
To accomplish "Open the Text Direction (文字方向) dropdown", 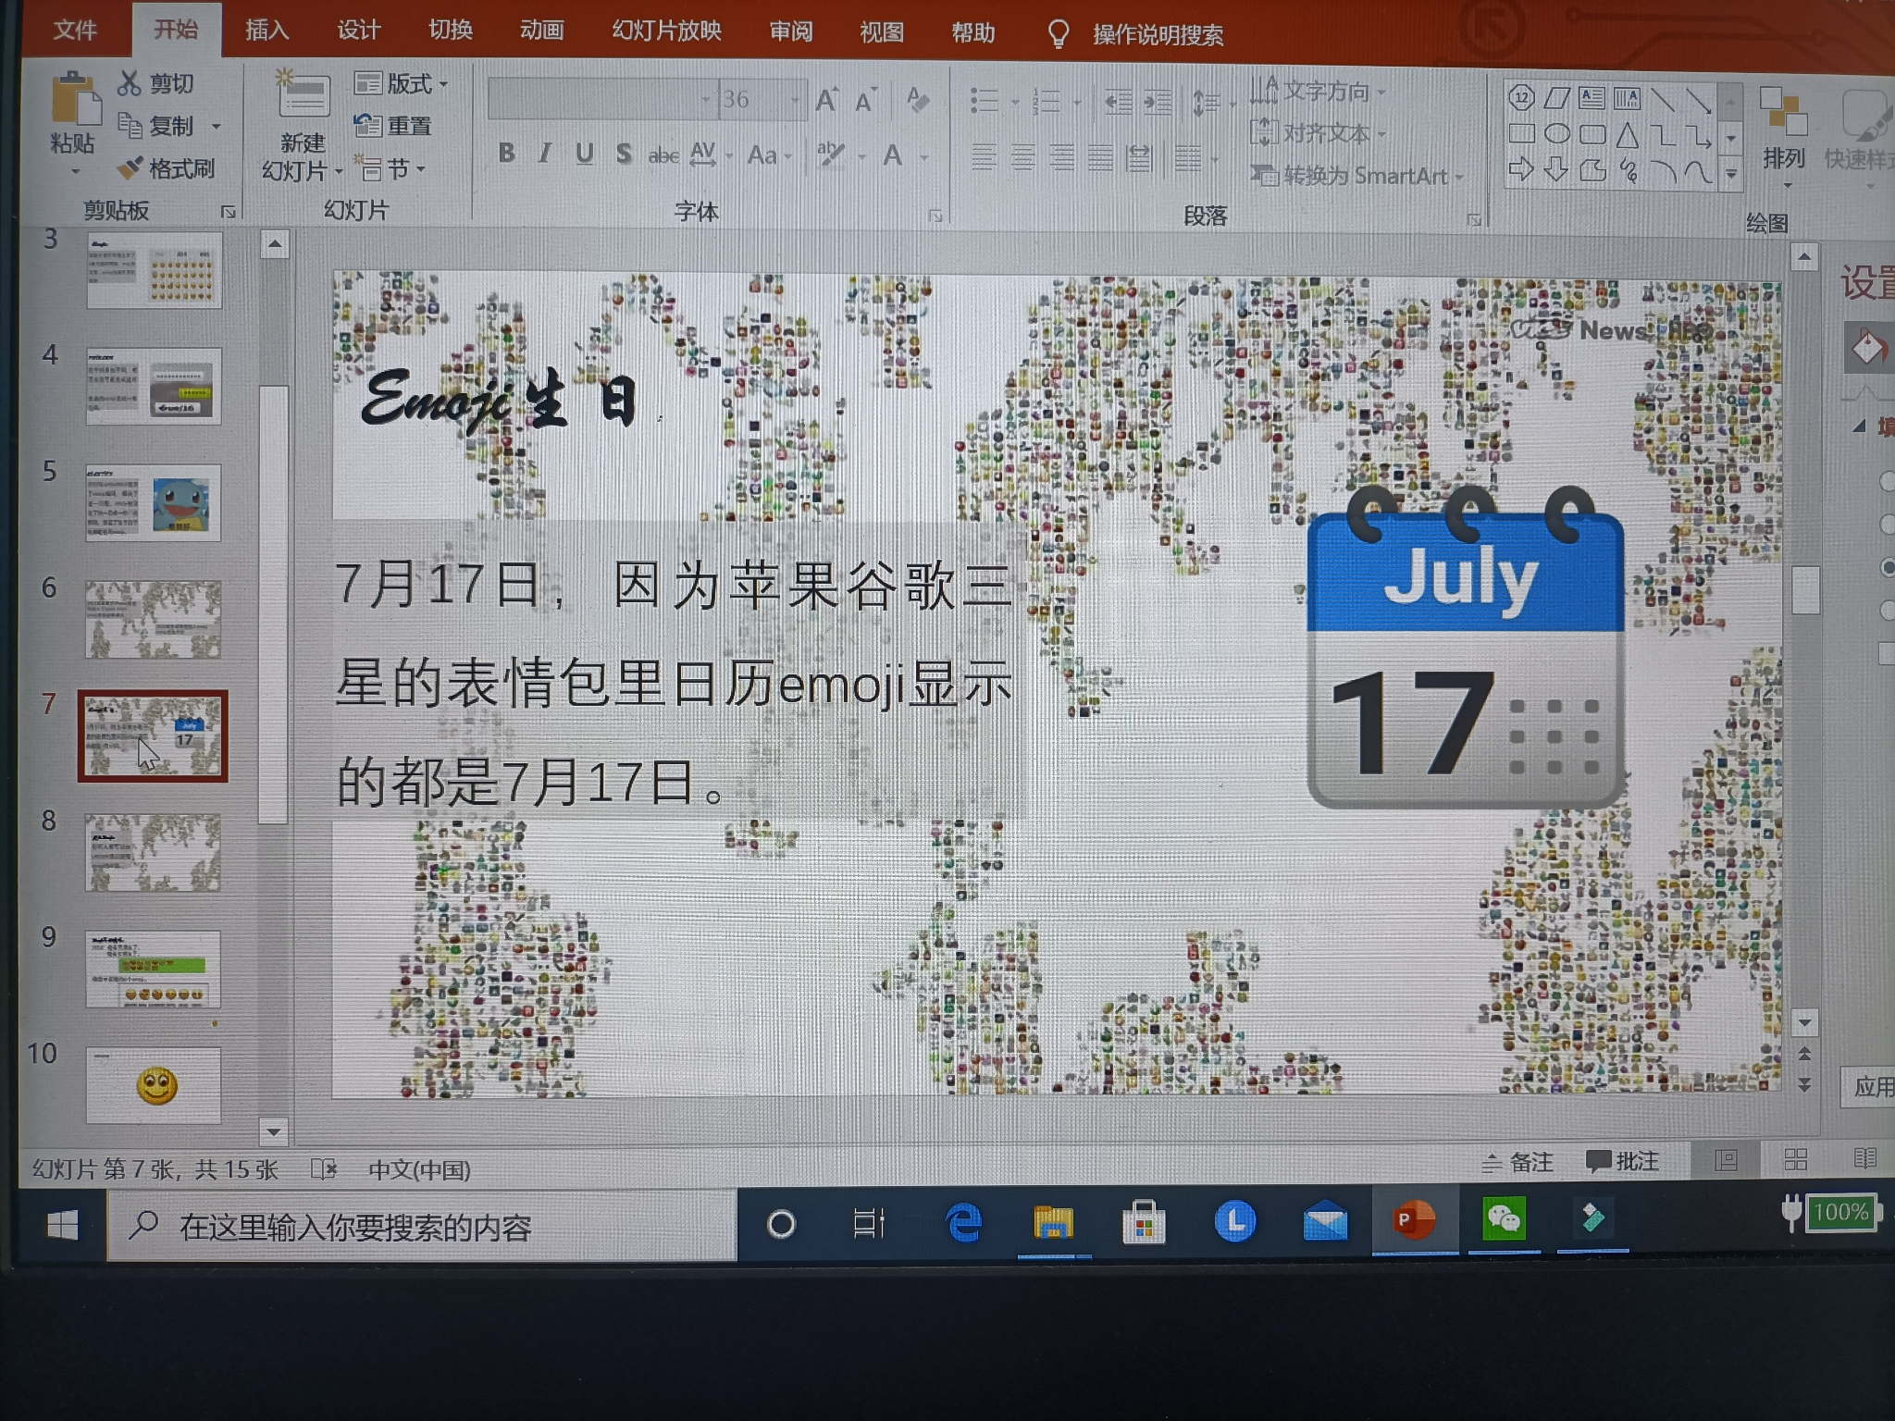I will tap(1318, 91).
